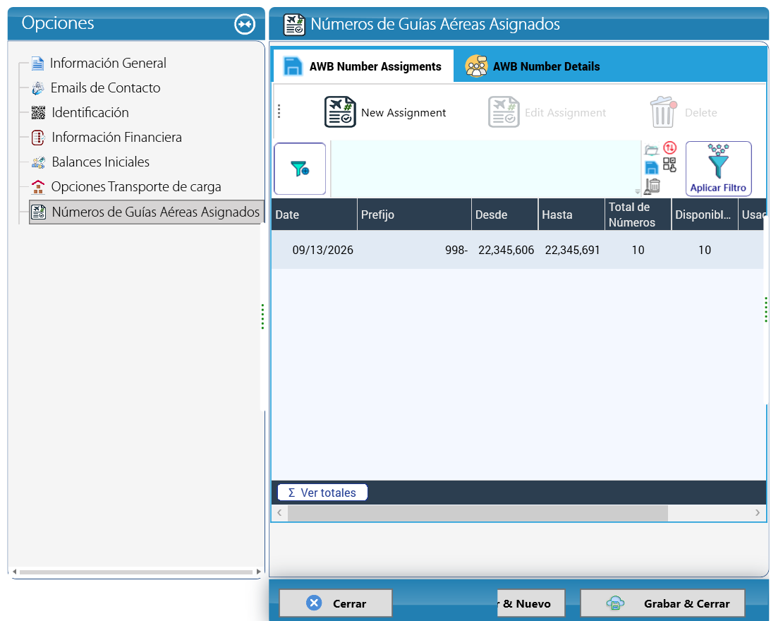Viewport: 783px width, 621px height.
Task: Click the Total de Números column header
Action: 638,215
